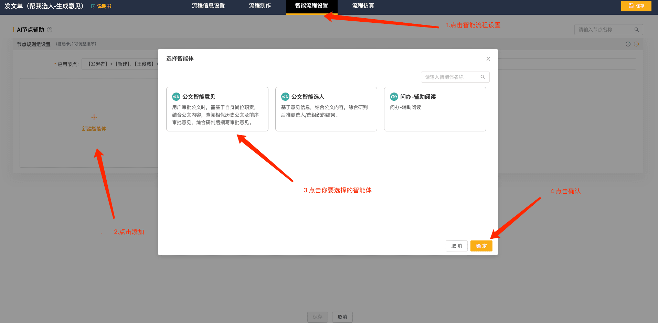
Task: Remove the rule group with the orange minus icon
Action: tap(636, 44)
